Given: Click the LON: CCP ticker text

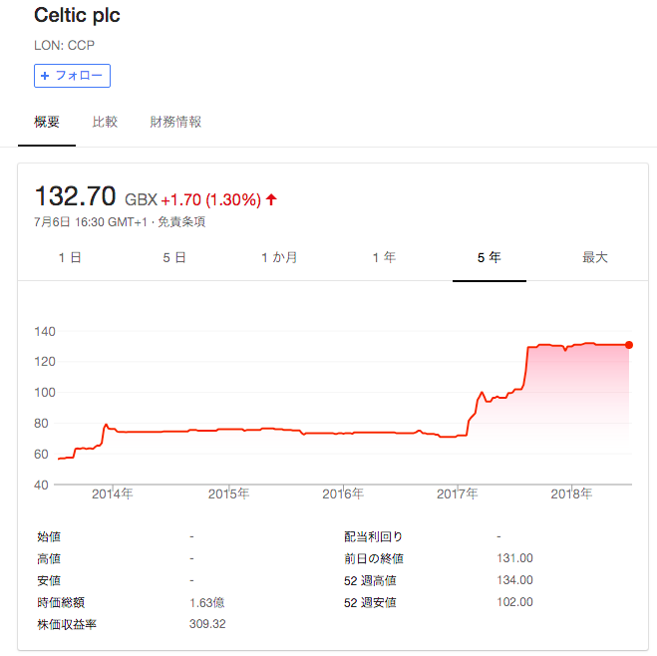Looking at the screenshot, I should 64,45.
